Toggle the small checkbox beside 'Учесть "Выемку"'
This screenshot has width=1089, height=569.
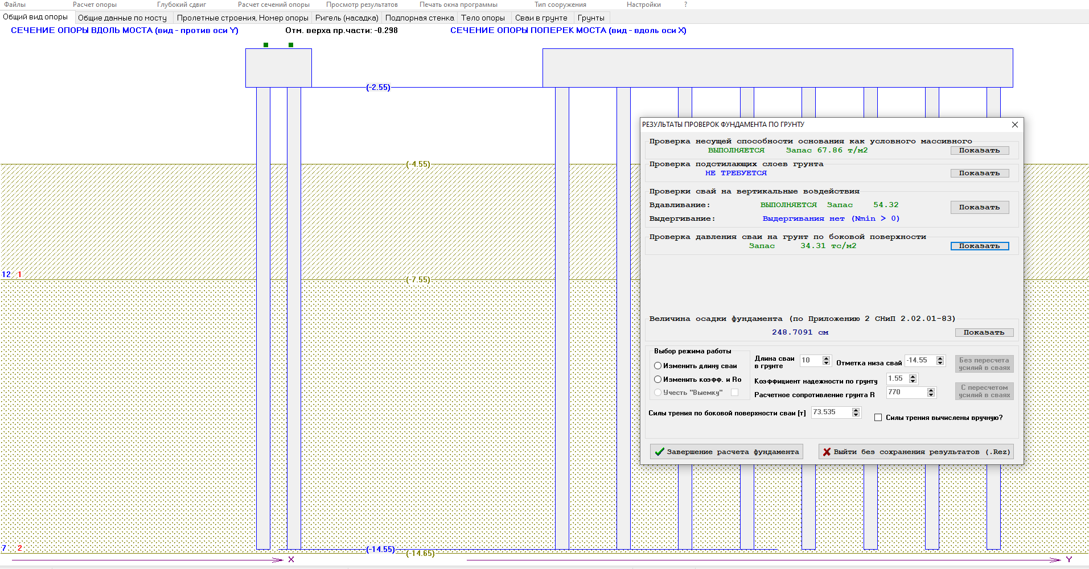pyautogui.click(x=735, y=393)
